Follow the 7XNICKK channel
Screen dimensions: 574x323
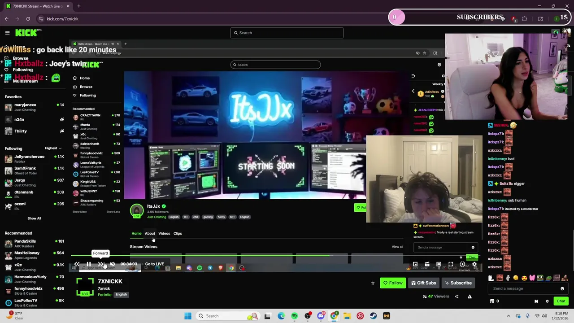pyautogui.click(x=393, y=283)
